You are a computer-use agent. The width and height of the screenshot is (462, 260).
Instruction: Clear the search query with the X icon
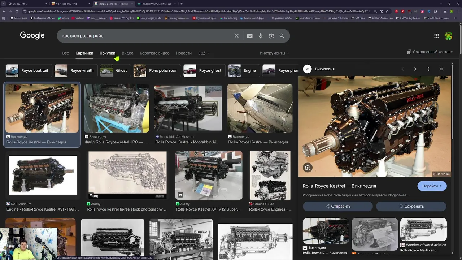[236, 36]
